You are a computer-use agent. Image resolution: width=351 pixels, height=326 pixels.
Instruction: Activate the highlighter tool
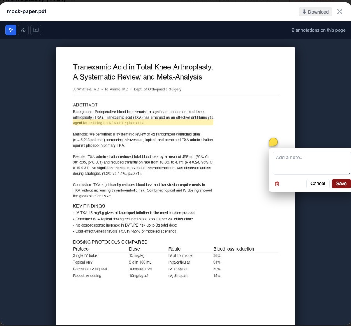[23, 30]
